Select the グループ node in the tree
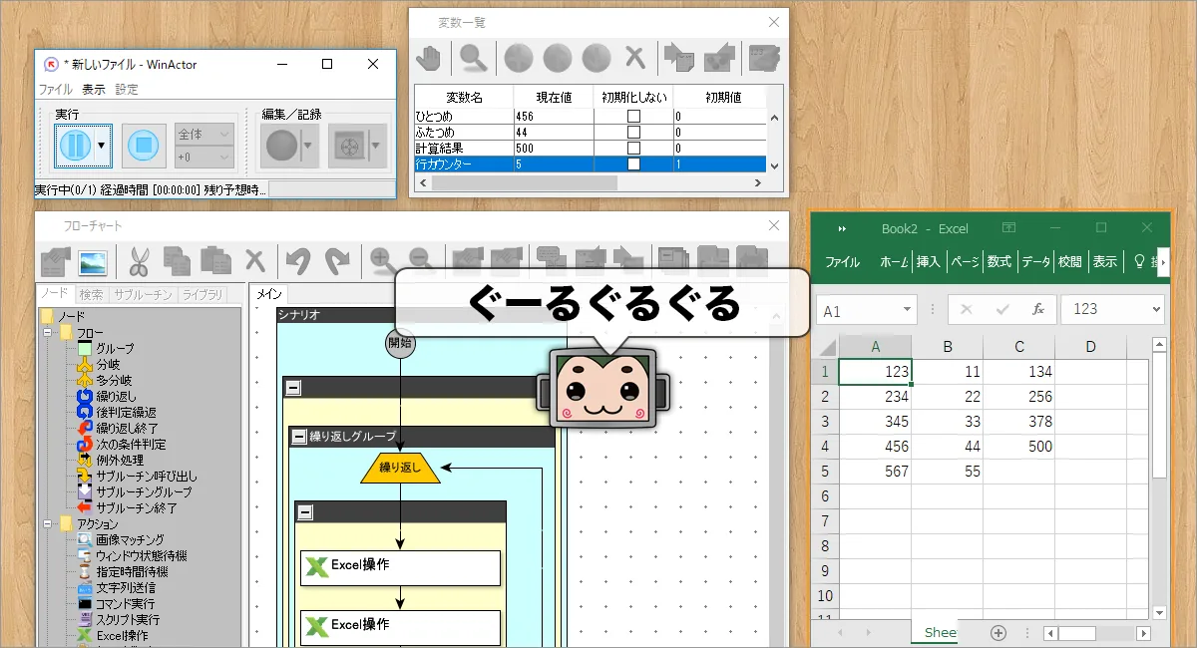The width and height of the screenshot is (1197, 648). (114, 349)
